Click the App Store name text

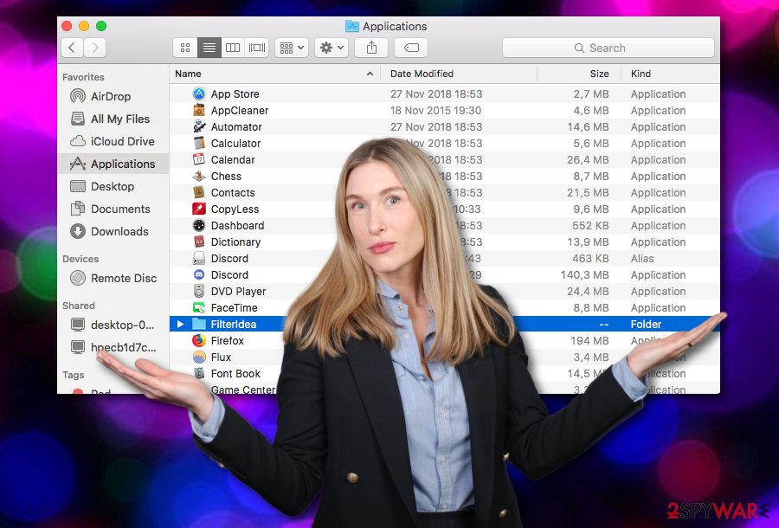(235, 93)
